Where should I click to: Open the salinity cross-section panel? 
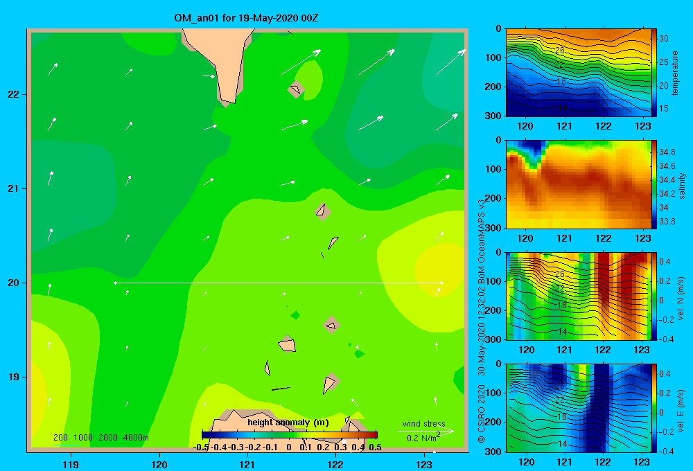click(579, 184)
